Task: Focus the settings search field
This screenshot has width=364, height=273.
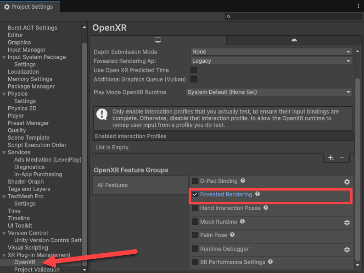Action: [293, 16]
